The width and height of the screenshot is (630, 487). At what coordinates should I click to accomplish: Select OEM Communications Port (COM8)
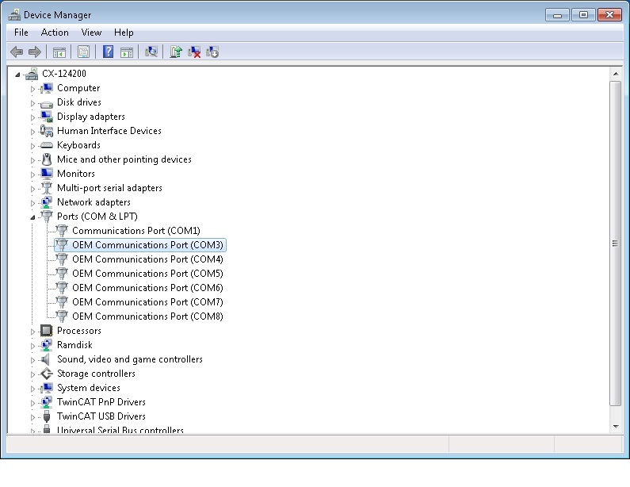pyautogui.click(x=147, y=316)
